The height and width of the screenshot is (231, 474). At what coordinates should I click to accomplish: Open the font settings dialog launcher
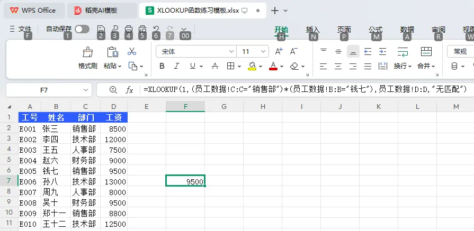(x=307, y=75)
